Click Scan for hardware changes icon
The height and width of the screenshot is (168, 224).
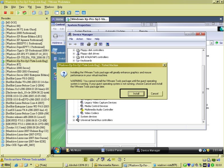tap(108, 44)
